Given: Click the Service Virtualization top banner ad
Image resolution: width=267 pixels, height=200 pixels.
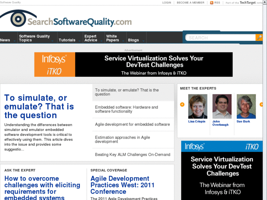Looking at the screenshot, I should (134, 64).
